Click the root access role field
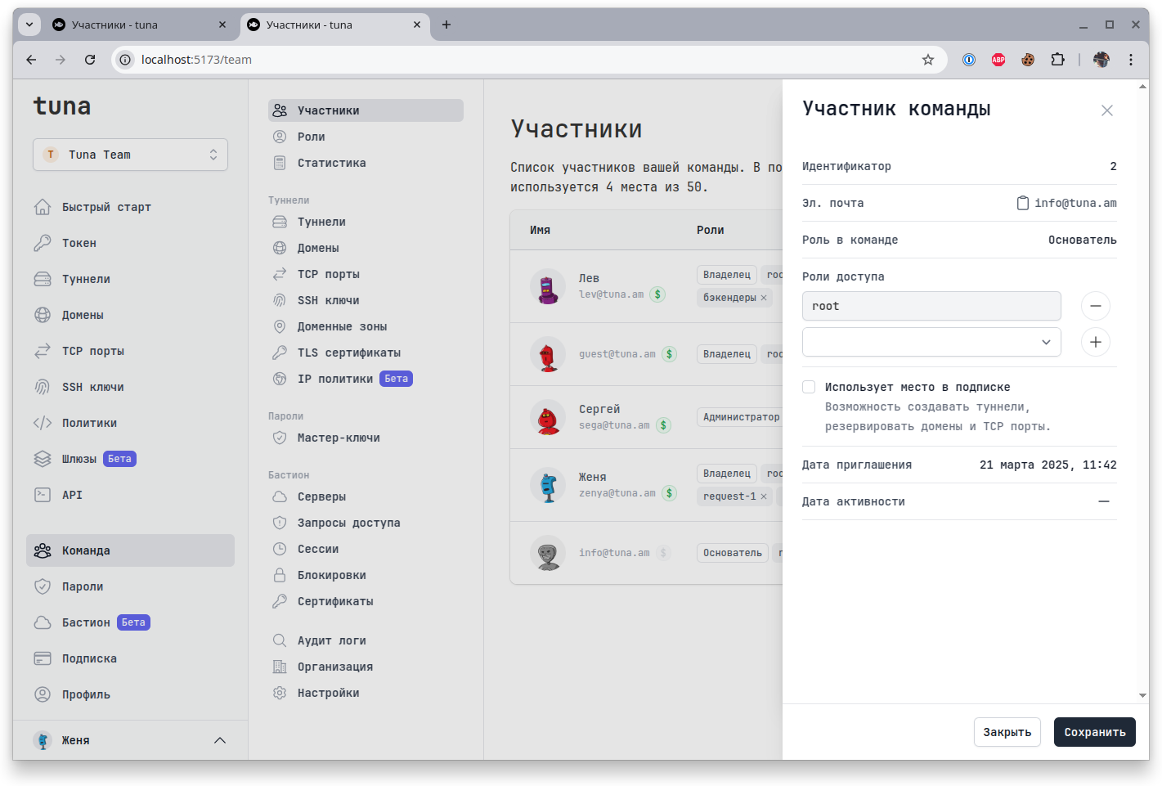 (x=931, y=306)
